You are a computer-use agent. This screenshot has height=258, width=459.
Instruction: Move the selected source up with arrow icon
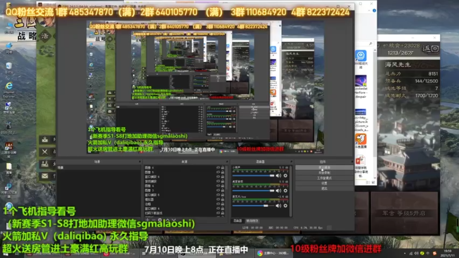pos(168,220)
